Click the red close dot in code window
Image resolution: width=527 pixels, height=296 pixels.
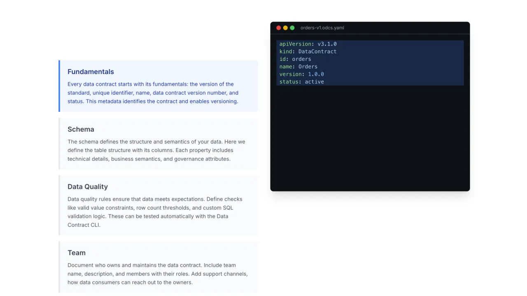click(x=278, y=28)
